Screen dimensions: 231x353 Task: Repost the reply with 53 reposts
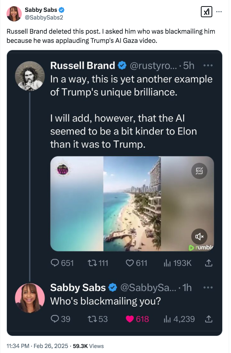click(98, 319)
